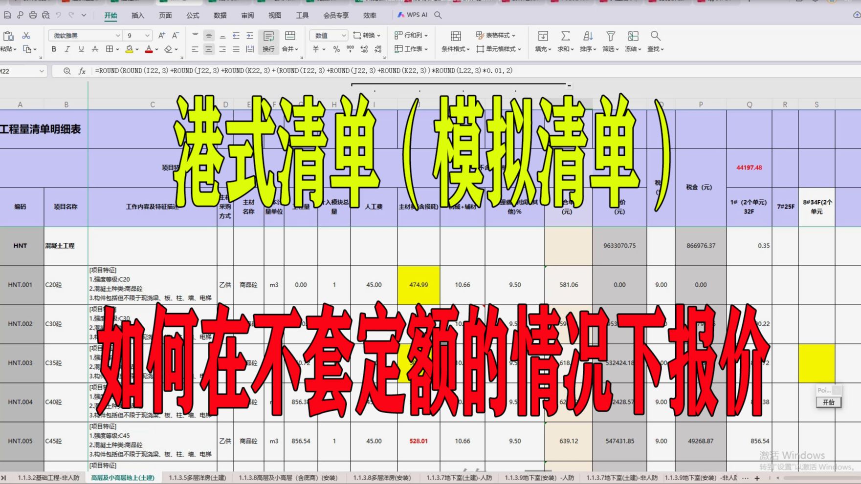Click thousands separator icon
Image resolution: width=861 pixels, height=484 pixels.
[x=350, y=49]
